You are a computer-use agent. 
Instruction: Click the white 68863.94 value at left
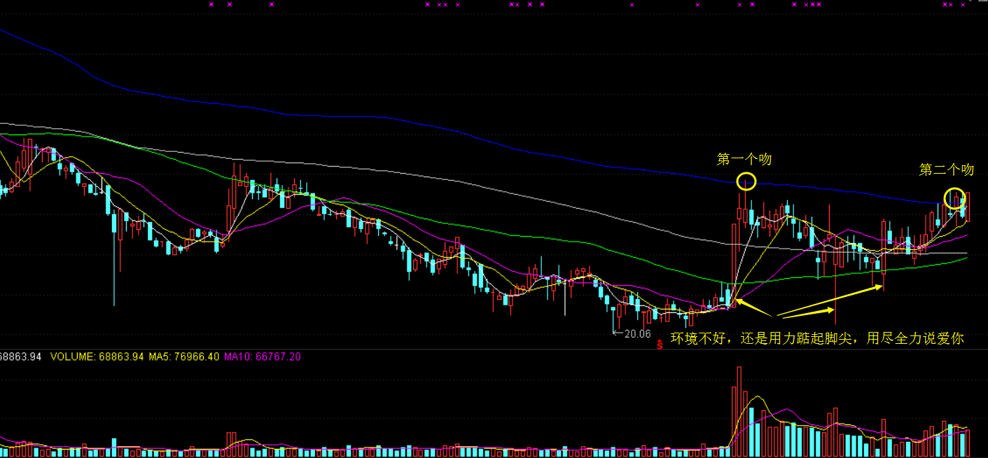coord(21,356)
